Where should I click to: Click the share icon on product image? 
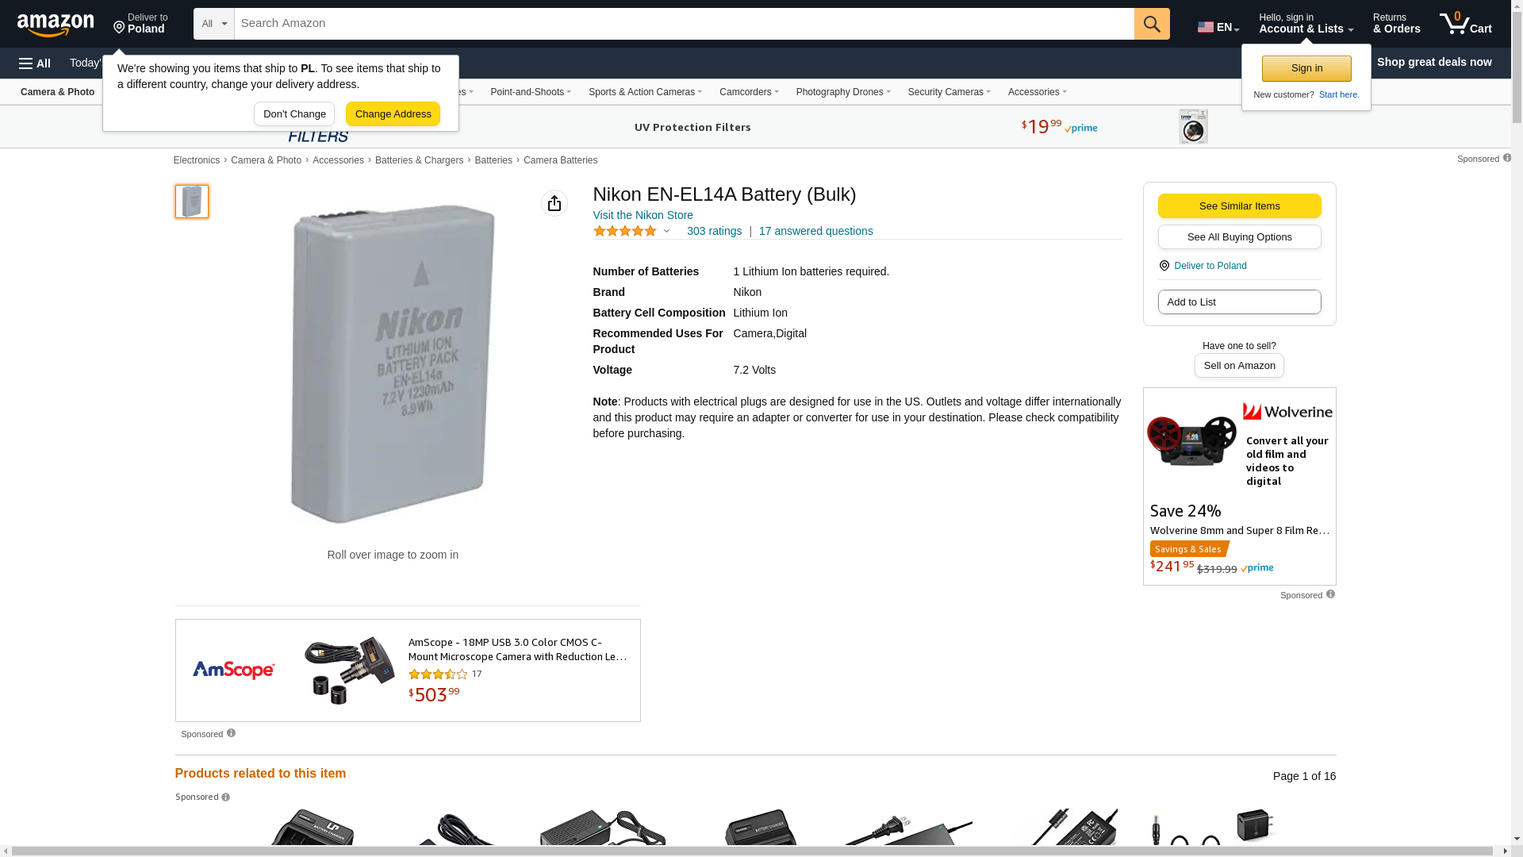[x=554, y=203]
